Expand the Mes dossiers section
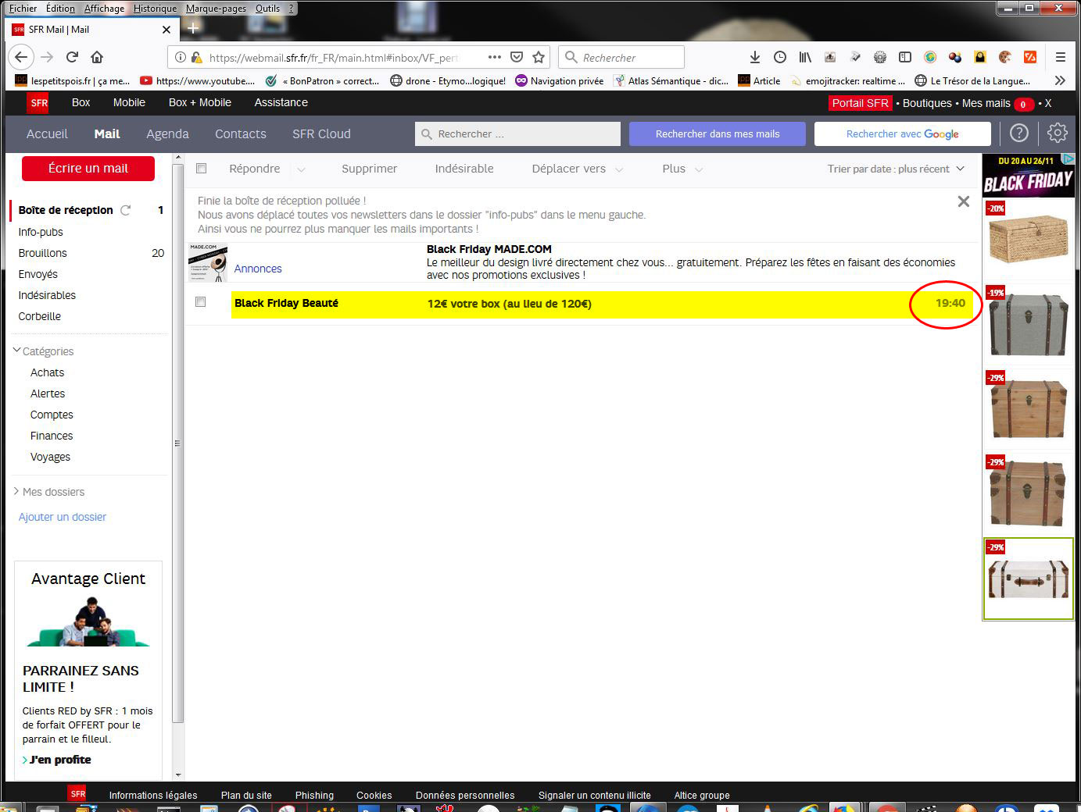 pyautogui.click(x=17, y=492)
